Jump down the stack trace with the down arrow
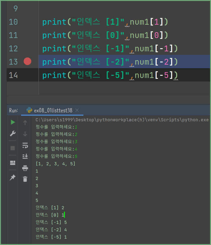The width and height of the screenshot is (211, 245). point(25,134)
